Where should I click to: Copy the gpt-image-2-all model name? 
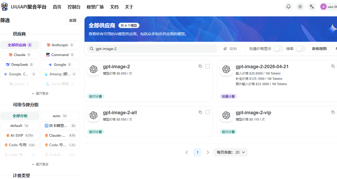tap(200, 112)
